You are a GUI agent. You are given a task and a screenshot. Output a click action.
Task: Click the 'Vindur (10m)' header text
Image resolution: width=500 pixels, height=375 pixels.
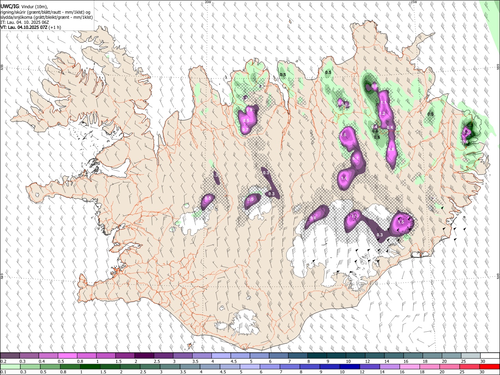(34, 7)
